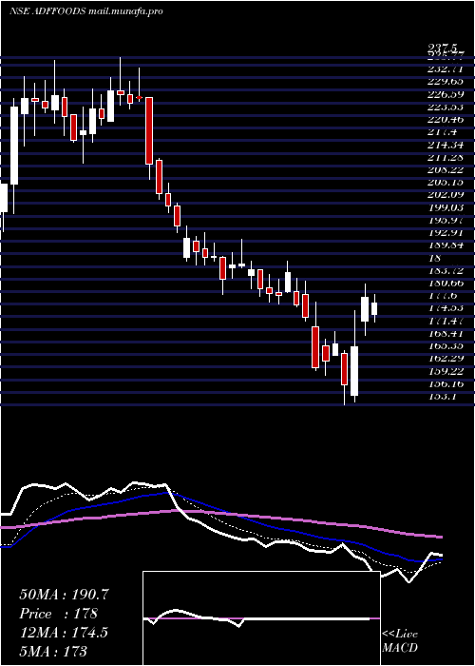Click the 174.53 price label

click(x=446, y=308)
